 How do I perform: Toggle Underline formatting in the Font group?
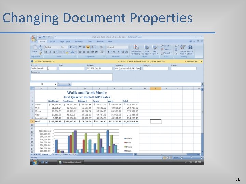[54, 52]
